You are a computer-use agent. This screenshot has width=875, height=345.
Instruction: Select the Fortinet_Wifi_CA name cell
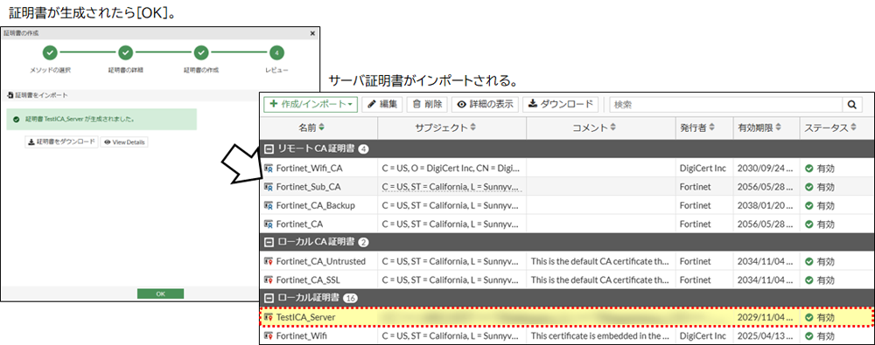(319, 168)
